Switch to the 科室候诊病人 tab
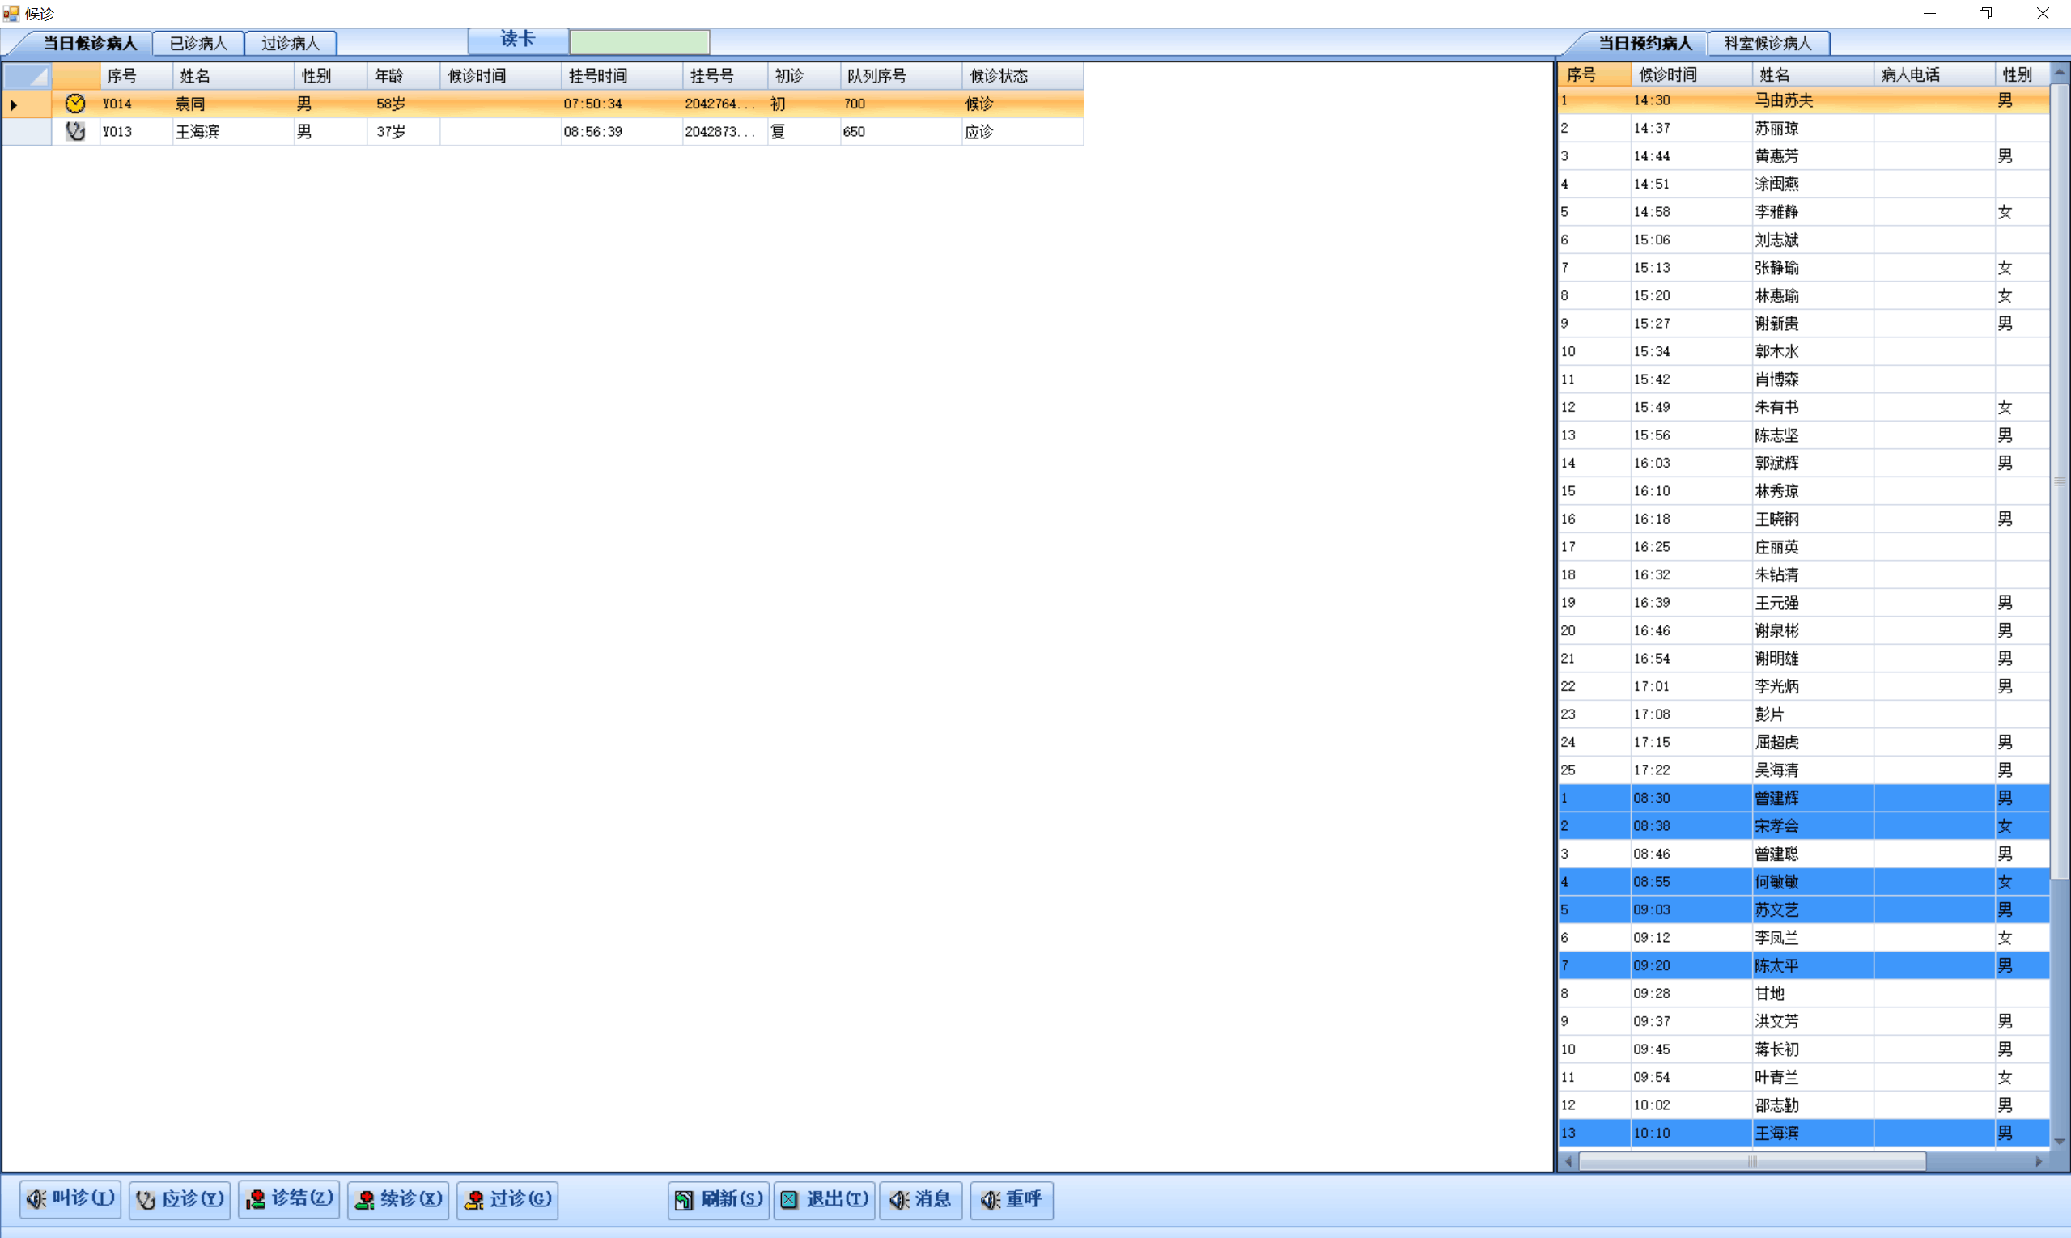 click(x=1768, y=43)
